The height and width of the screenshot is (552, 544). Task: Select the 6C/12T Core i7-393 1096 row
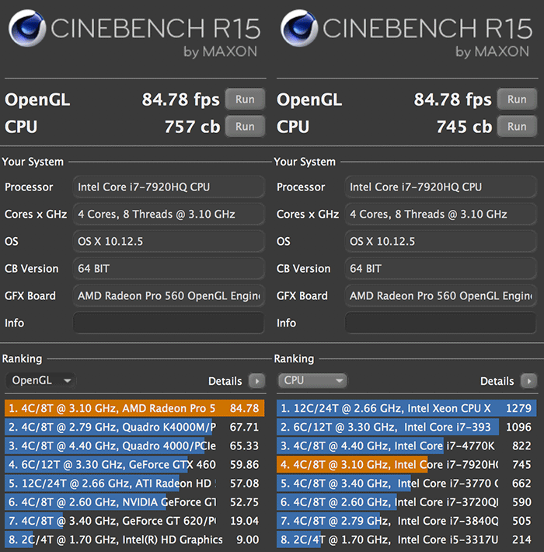[406, 427]
